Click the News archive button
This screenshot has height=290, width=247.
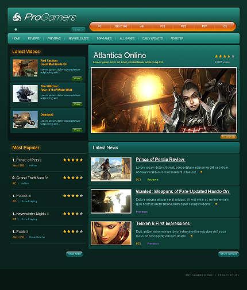click(229, 254)
